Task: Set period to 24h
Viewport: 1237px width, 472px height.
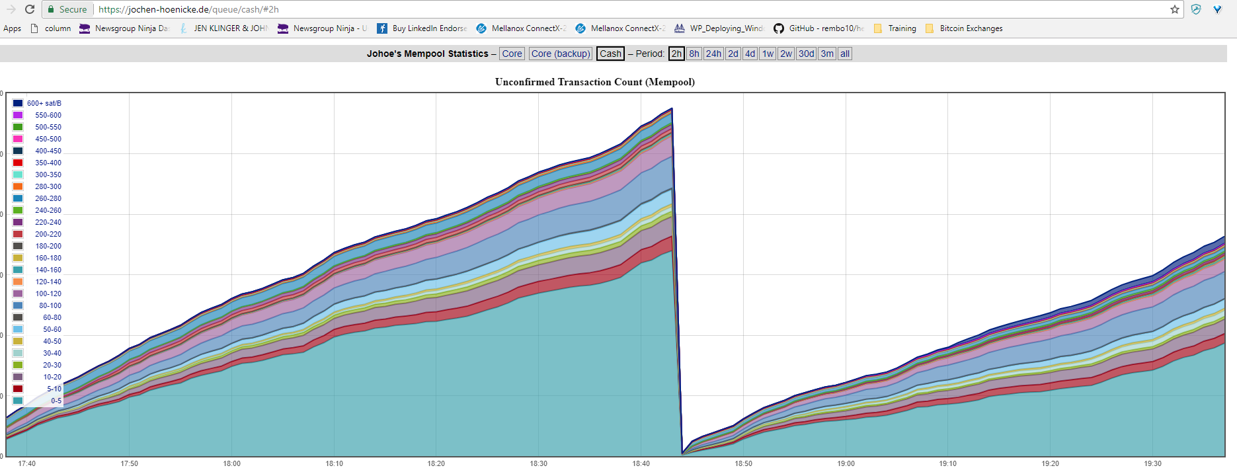Action: (x=713, y=54)
